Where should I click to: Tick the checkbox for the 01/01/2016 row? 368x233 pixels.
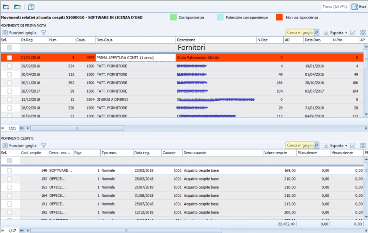point(9,58)
